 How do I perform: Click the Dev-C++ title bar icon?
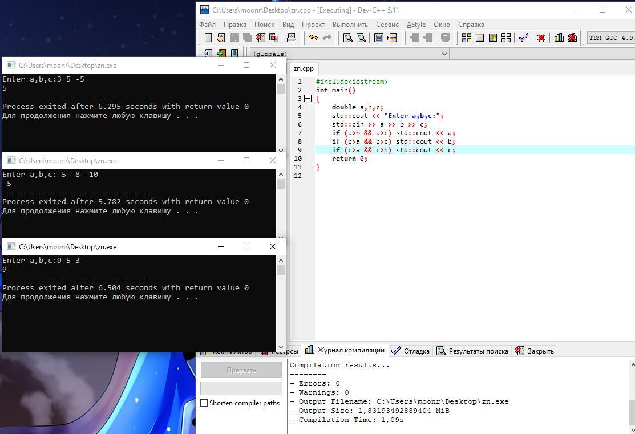click(205, 10)
